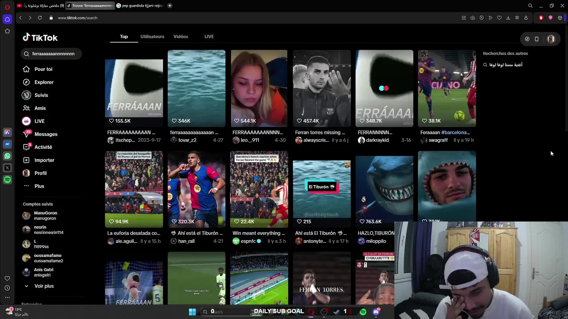Expand followed accounts with Voir plus
Image resolution: width=568 pixels, height=319 pixels.
39,286
